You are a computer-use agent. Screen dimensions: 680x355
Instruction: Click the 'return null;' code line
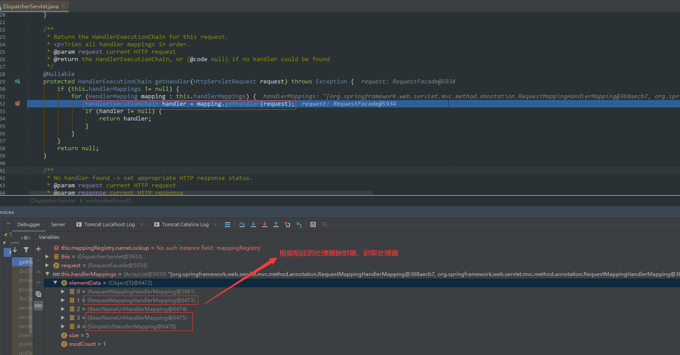(78, 148)
